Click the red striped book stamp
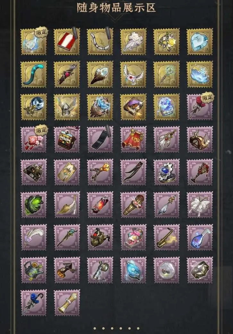This screenshot has height=334, width=233. [67, 41]
